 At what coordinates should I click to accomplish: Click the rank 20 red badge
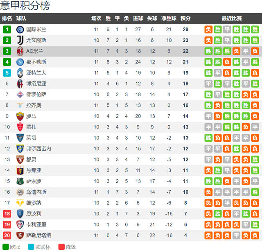[x=7, y=235]
